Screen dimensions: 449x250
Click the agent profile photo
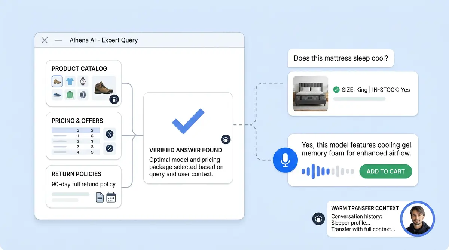[417, 219]
